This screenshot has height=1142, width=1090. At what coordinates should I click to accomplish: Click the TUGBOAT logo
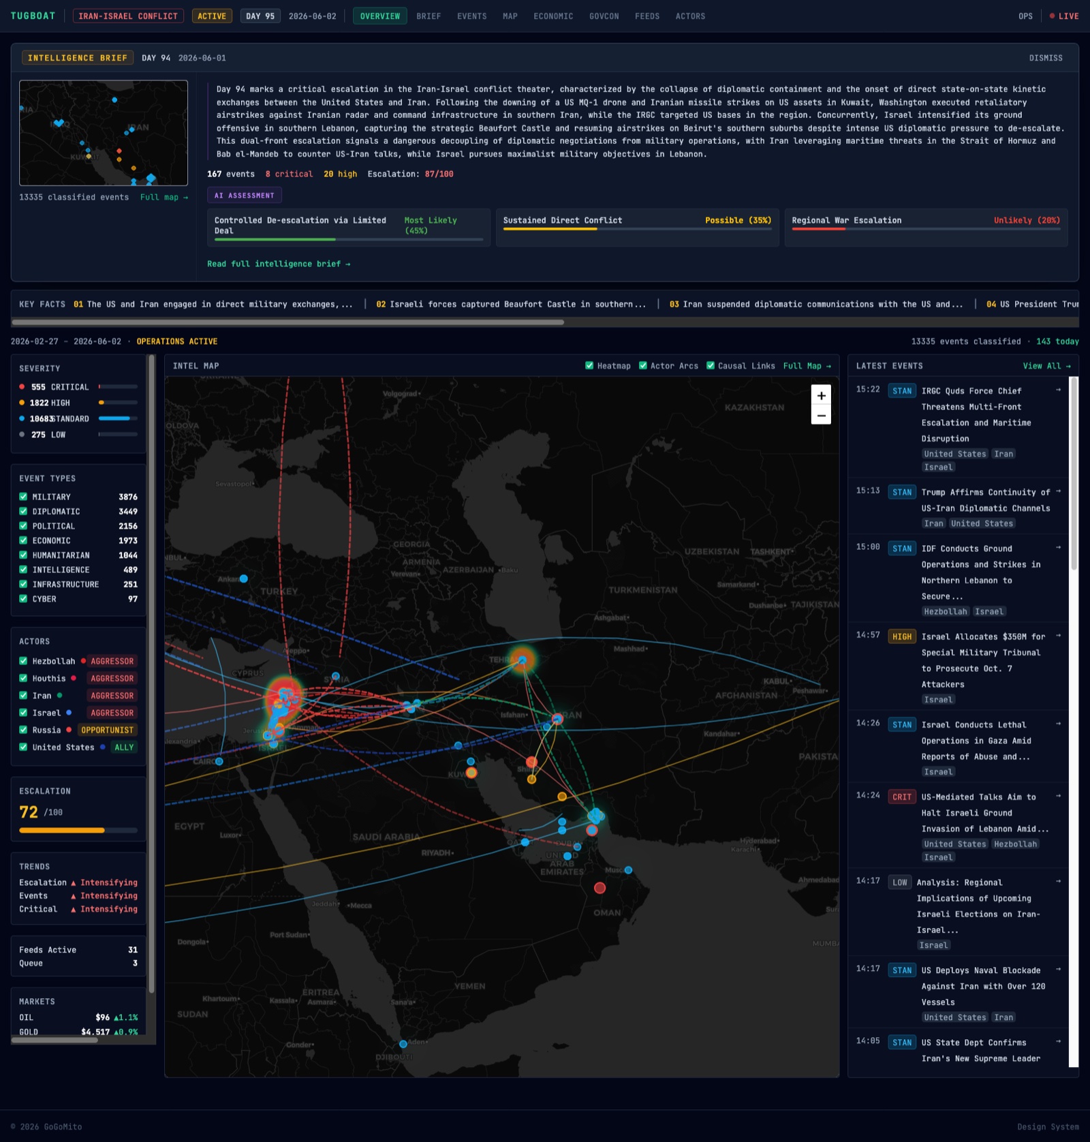click(x=33, y=16)
